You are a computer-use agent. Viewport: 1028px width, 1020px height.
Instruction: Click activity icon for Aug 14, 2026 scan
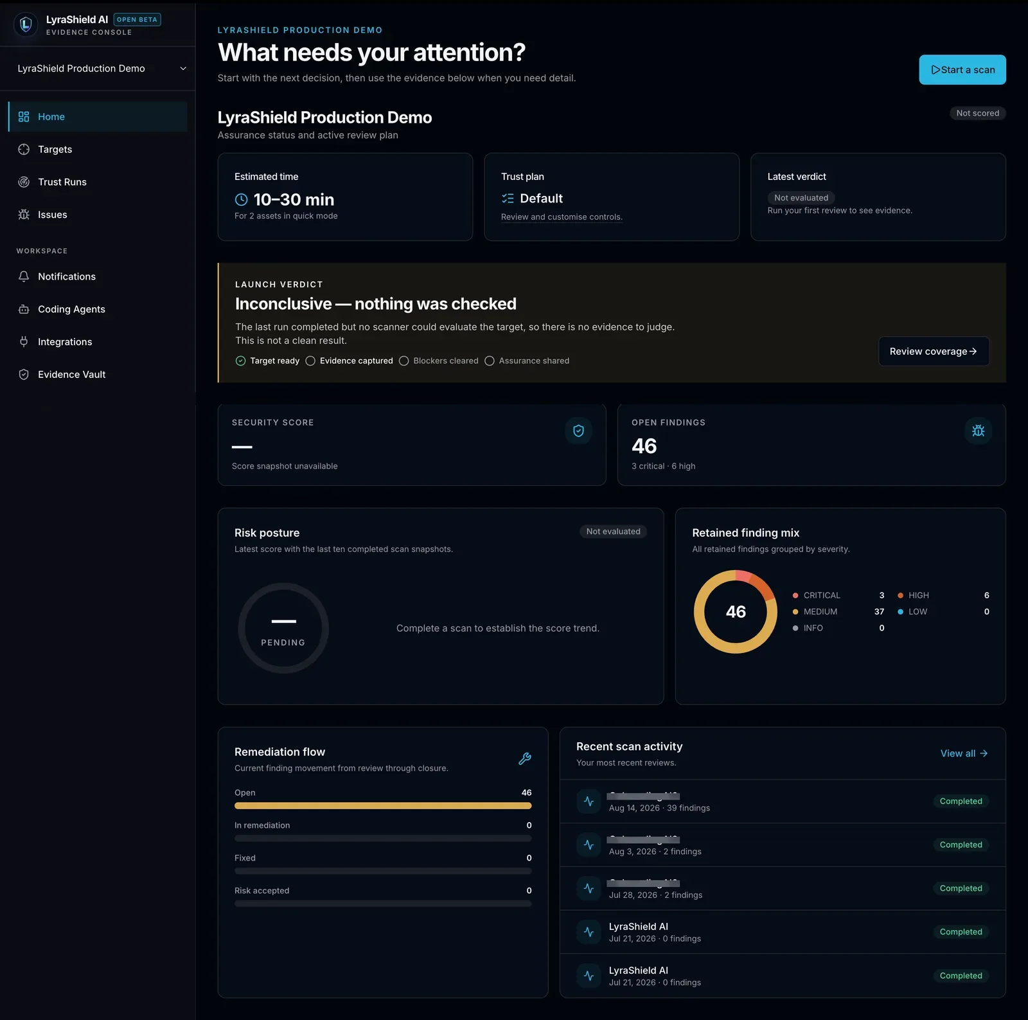[589, 801]
